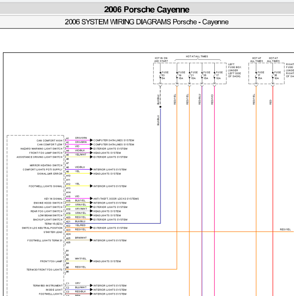
Task: Click the "STARTER LEAD" label
Action: click(53, 232)
